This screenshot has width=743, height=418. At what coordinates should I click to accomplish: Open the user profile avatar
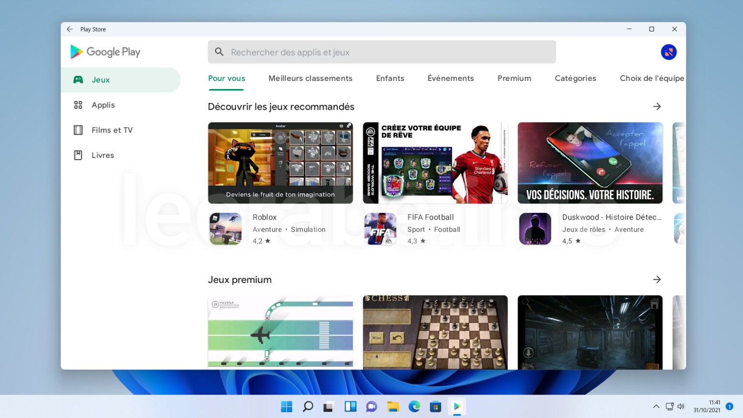coord(669,52)
